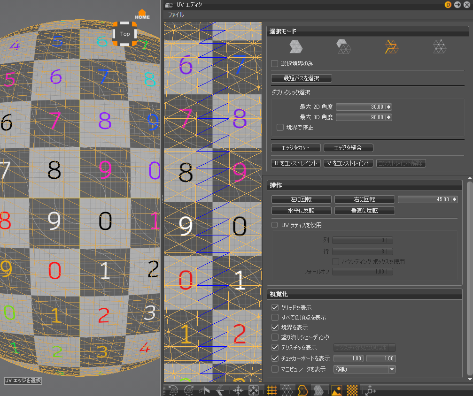The image size is (473, 396).
Task: Enable 境界で停止 checkbox
Action: (280, 128)
